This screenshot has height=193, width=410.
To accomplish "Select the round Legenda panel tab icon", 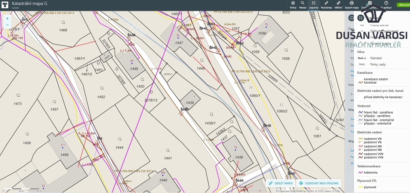I will [x=361, y=18].
